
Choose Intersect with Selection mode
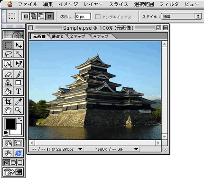tap(49, 16)
